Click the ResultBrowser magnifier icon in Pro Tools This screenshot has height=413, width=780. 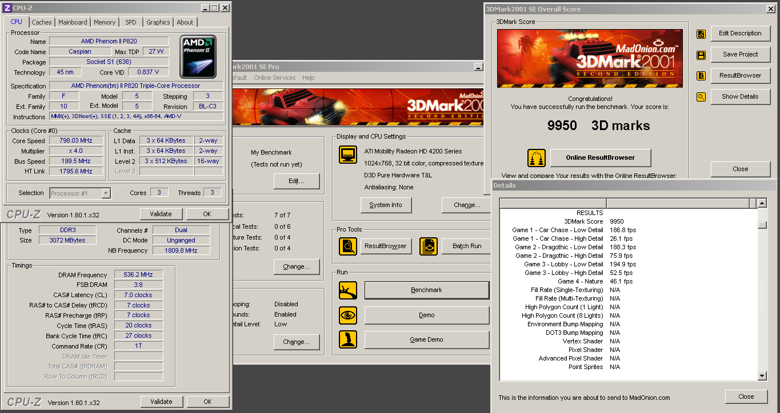tap(348, 246)
